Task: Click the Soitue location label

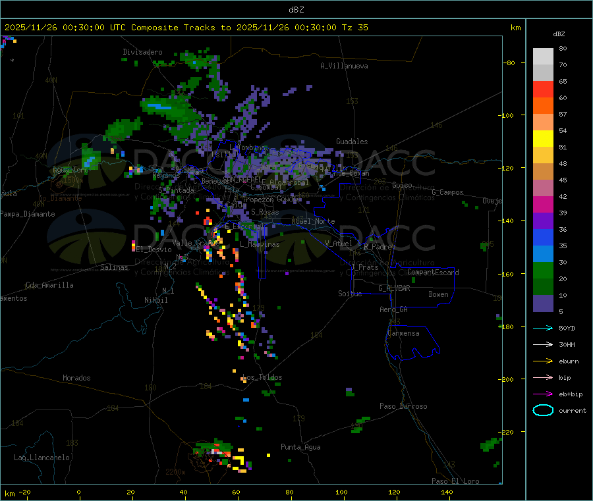Action: pos(350,294)
